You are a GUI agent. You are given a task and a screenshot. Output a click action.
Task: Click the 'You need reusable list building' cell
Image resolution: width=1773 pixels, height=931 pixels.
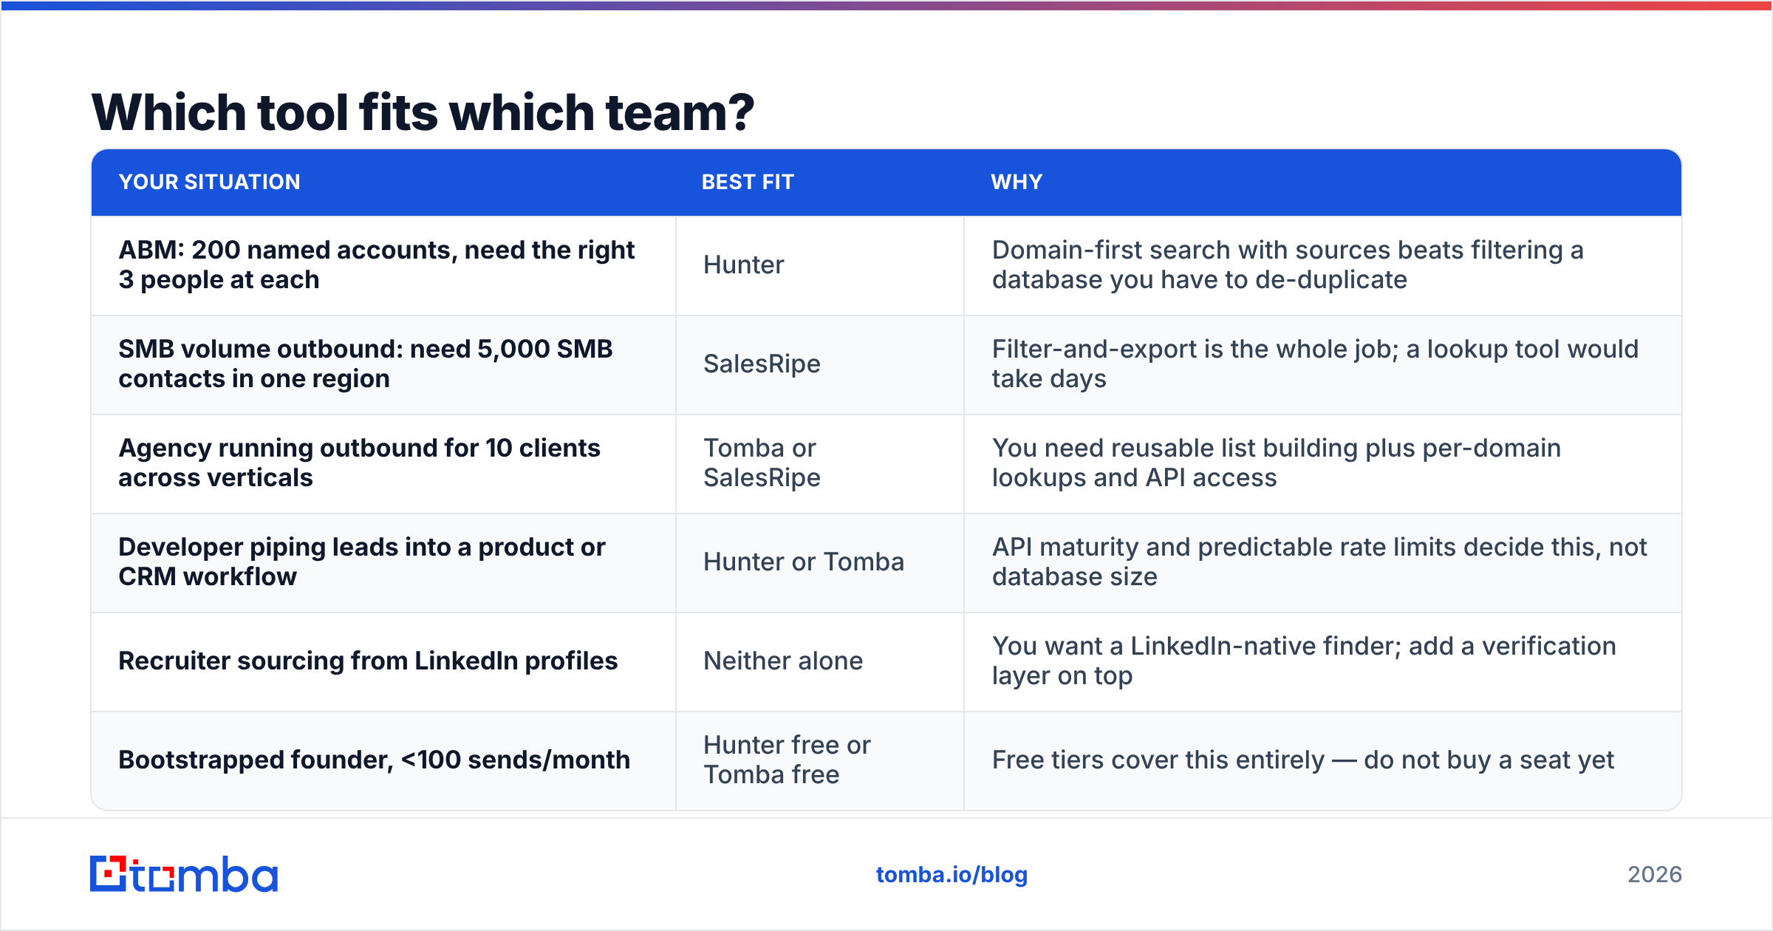click(x=1322, y=463)
